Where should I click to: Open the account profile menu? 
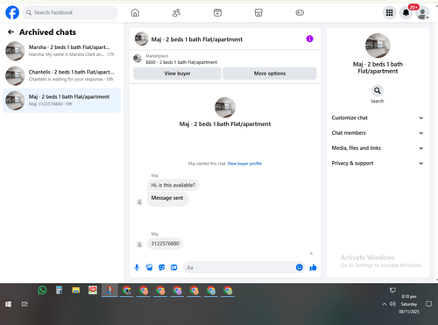coord(422,13)
